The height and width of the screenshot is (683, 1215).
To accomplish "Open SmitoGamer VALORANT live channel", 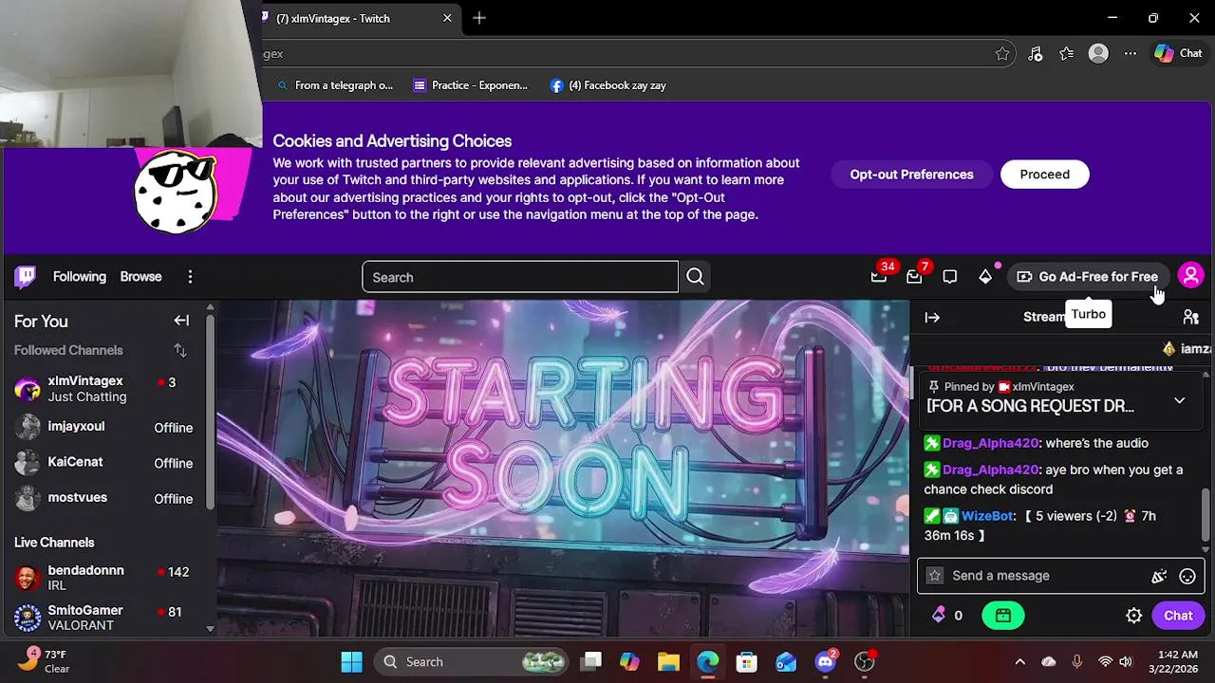I will click(x=104, y=618).
